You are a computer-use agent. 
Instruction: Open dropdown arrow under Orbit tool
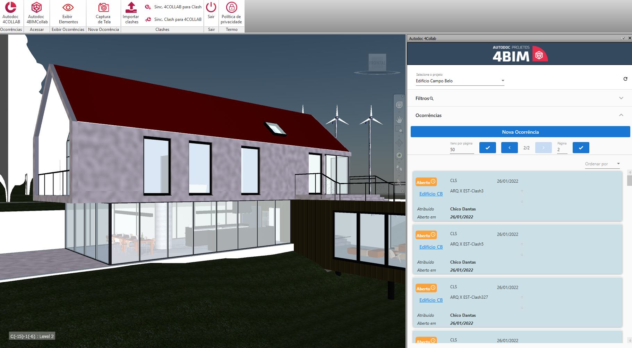tap(399, 149)
